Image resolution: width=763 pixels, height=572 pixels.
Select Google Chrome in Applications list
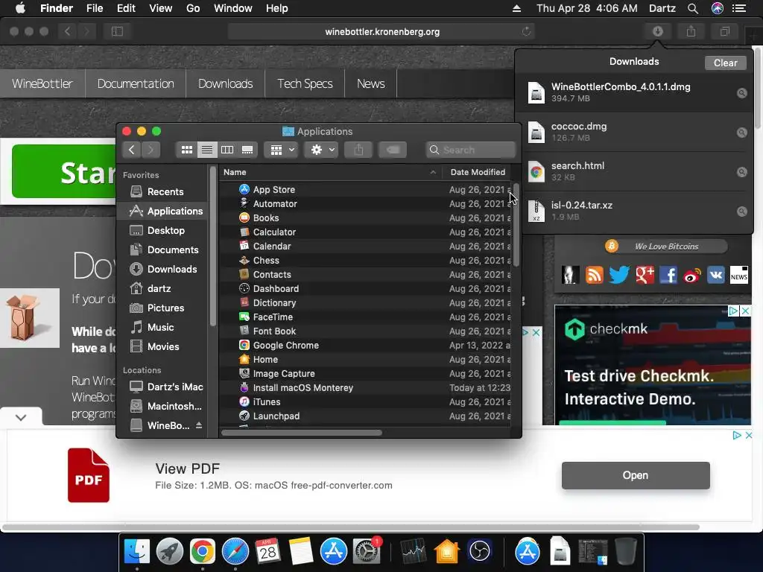(x=365, y=346)
